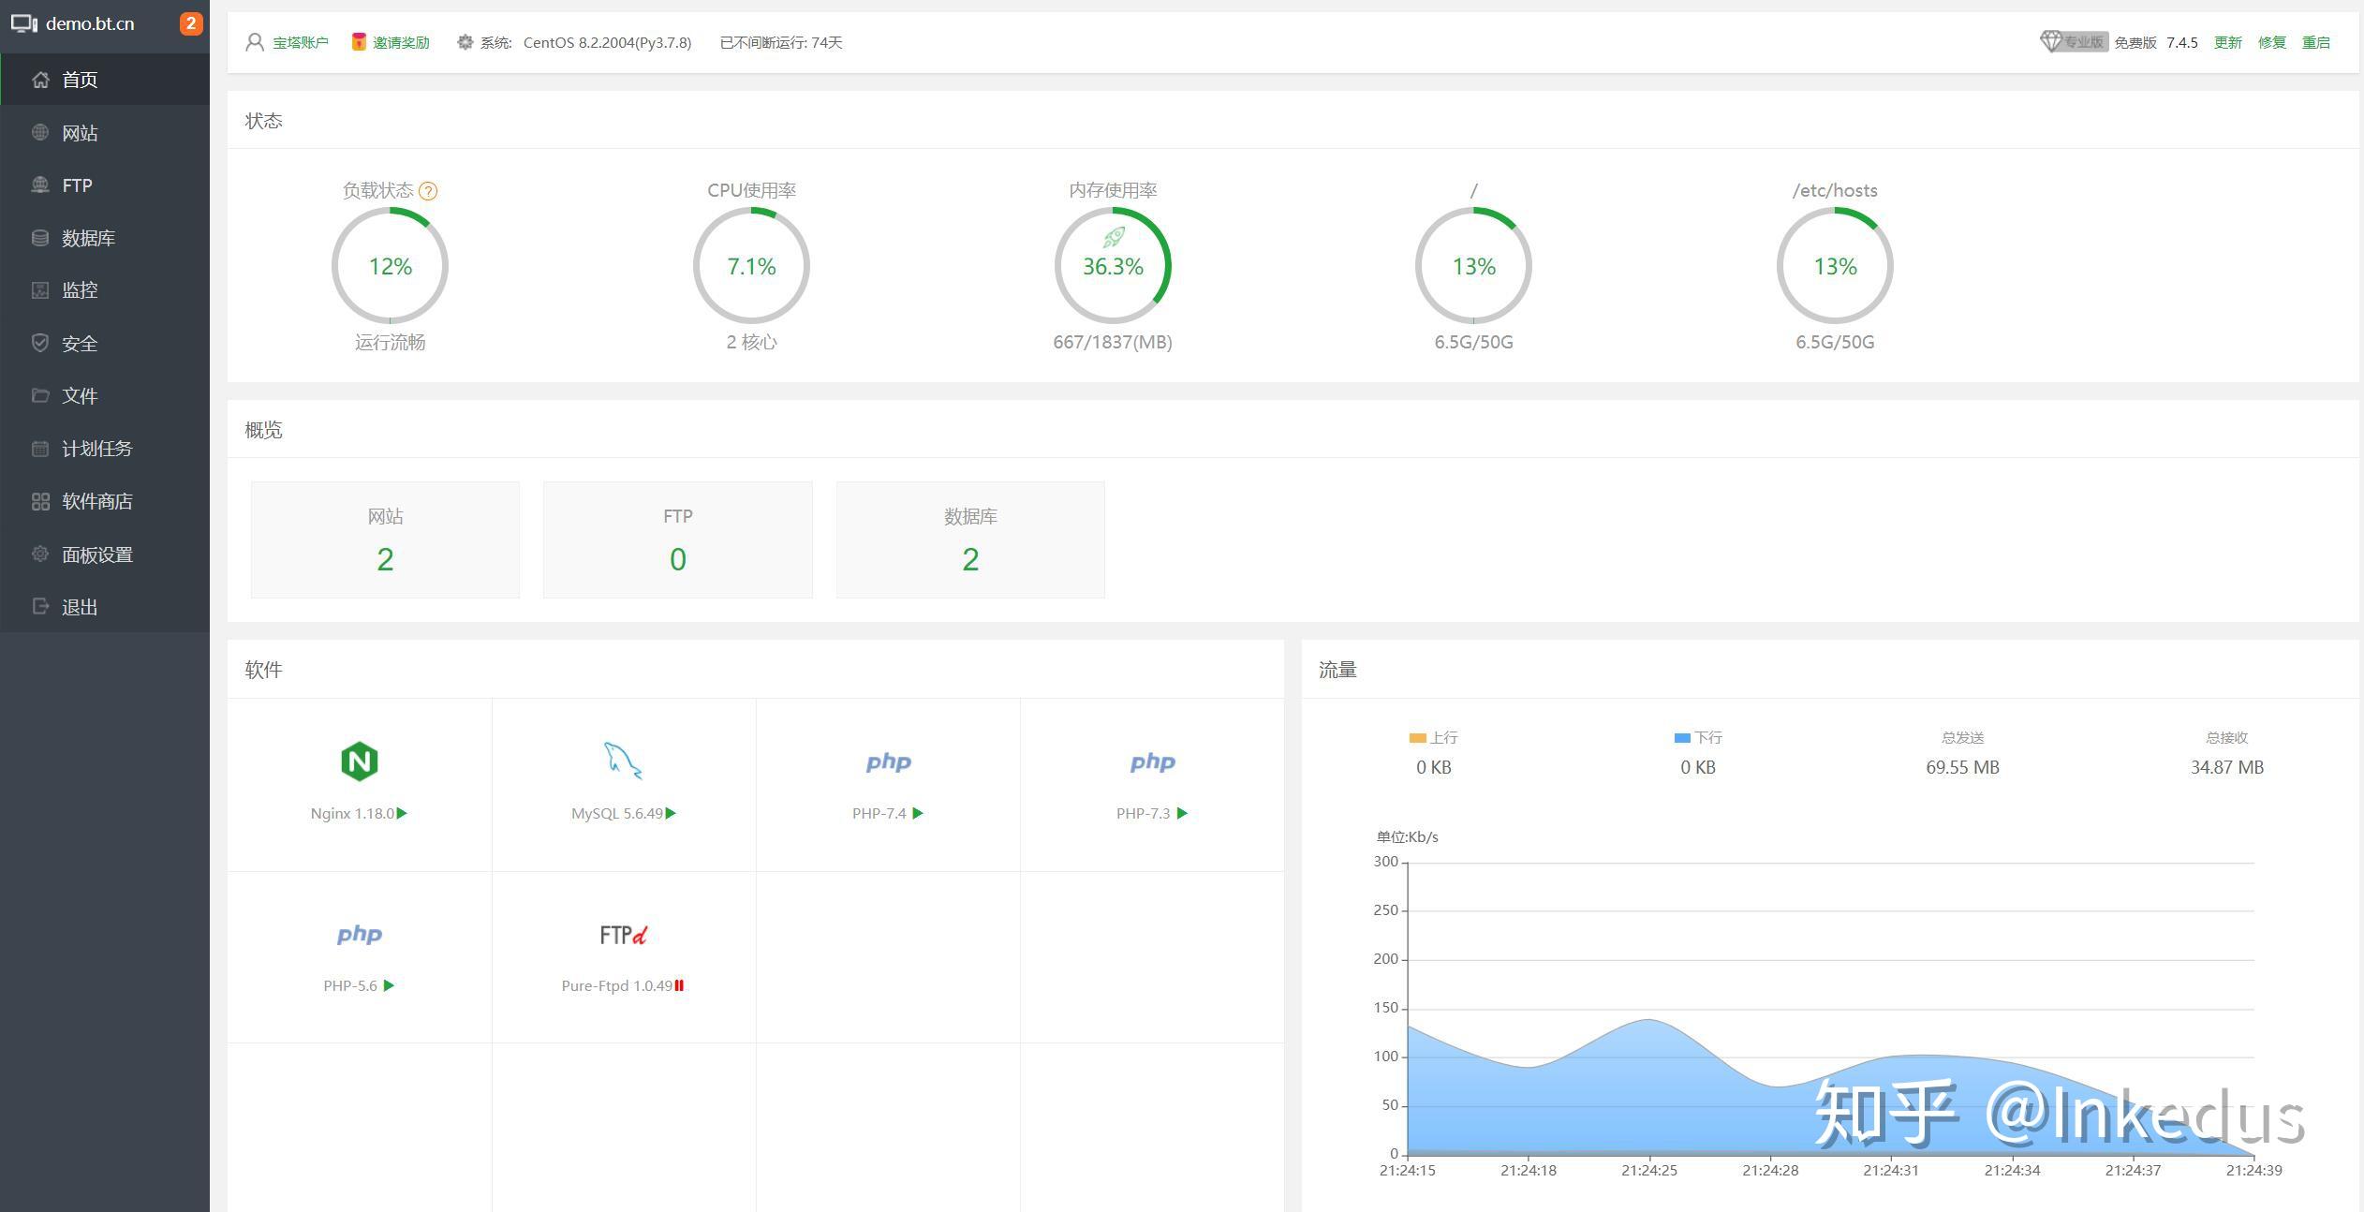2364x1212 pixels.
Task: Click PHP-7.3 running status arrow
Action: click(x=1182, y=813)
